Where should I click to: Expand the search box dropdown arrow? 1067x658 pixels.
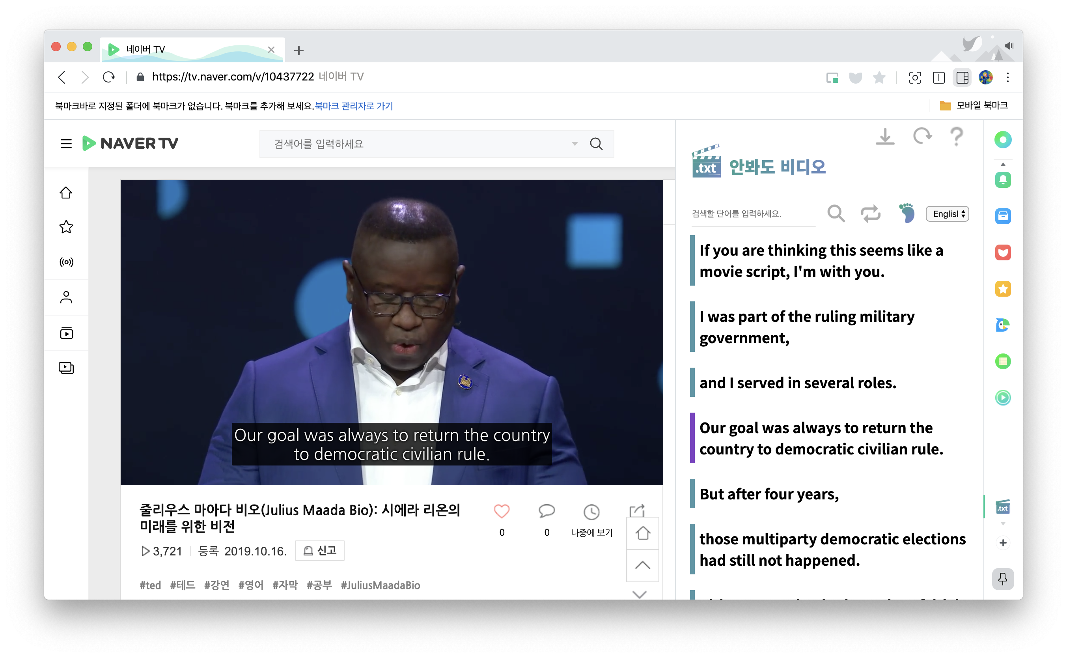coord(575,144)
